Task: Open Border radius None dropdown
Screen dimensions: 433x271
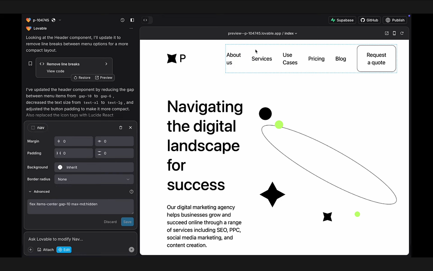Action: click(94, 179)
